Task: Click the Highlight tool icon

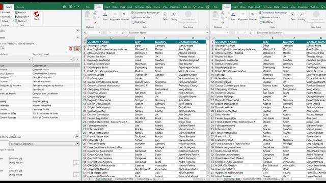Action: click(x=16, y=17)
